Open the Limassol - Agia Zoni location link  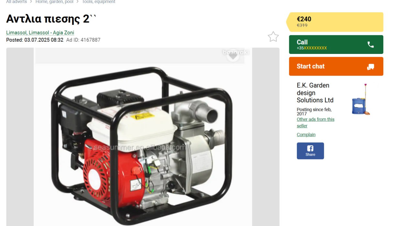pyautogui.click(x=40, y=33)
